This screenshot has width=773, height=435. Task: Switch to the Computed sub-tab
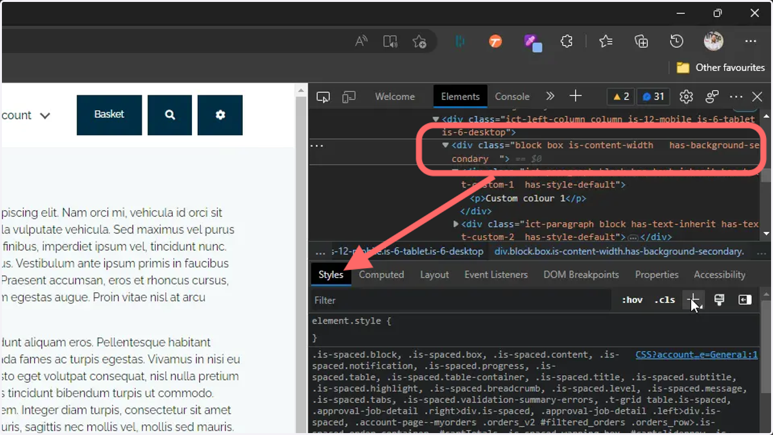pos(381,275)
